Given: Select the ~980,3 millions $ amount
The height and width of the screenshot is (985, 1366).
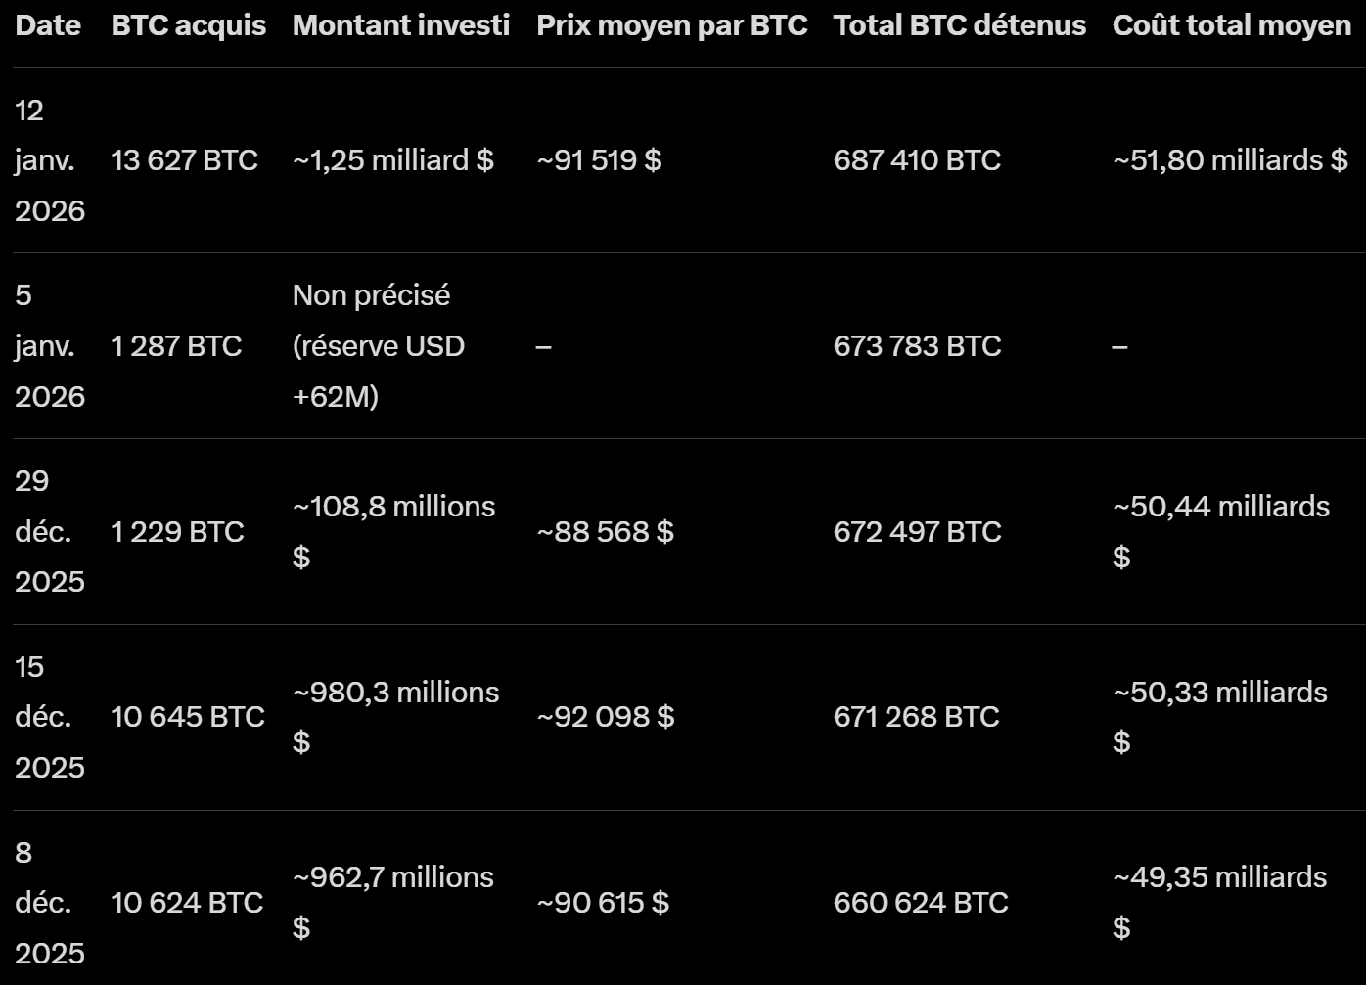Looking at the screenshot, I should click(x=395, y=716).
